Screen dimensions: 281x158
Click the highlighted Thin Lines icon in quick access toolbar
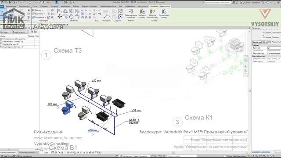tap(57, 2)
